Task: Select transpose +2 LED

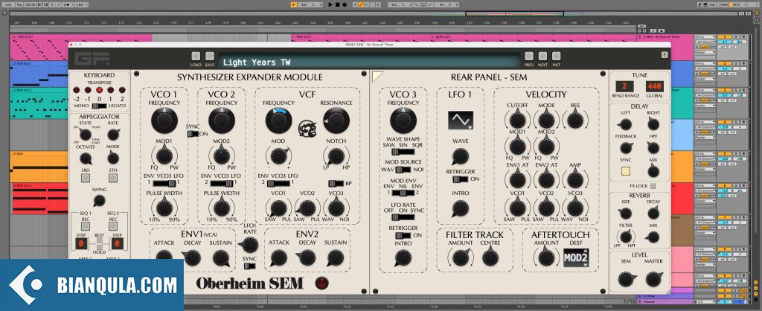Action: [x=122, y=90]
